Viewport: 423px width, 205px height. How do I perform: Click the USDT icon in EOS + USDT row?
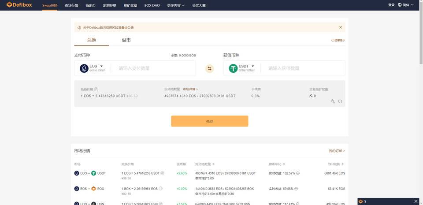point(93,173)
